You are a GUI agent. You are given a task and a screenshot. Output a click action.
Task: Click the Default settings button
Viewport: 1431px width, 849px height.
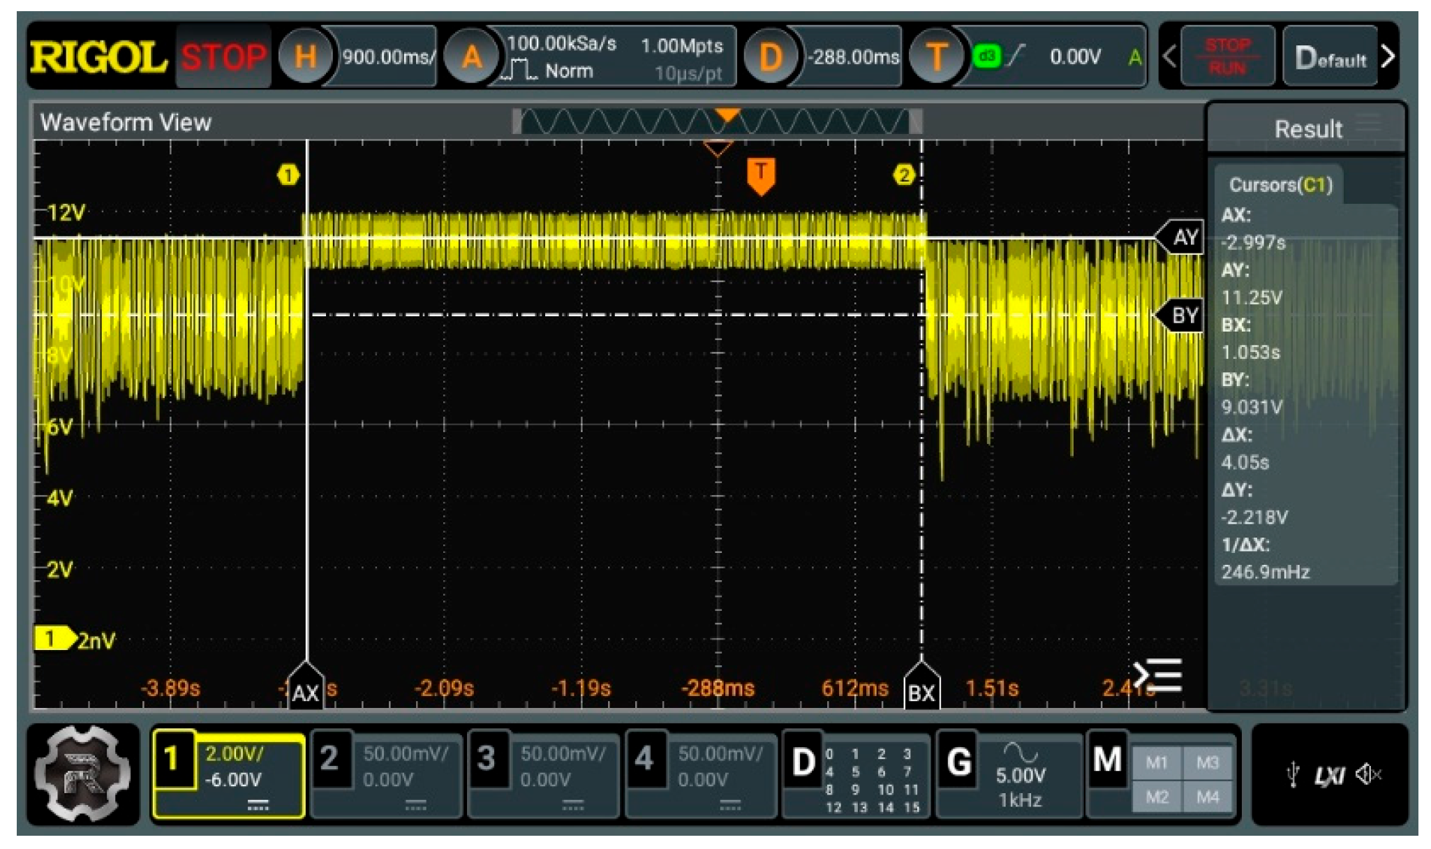click(x=1330, y=57)
